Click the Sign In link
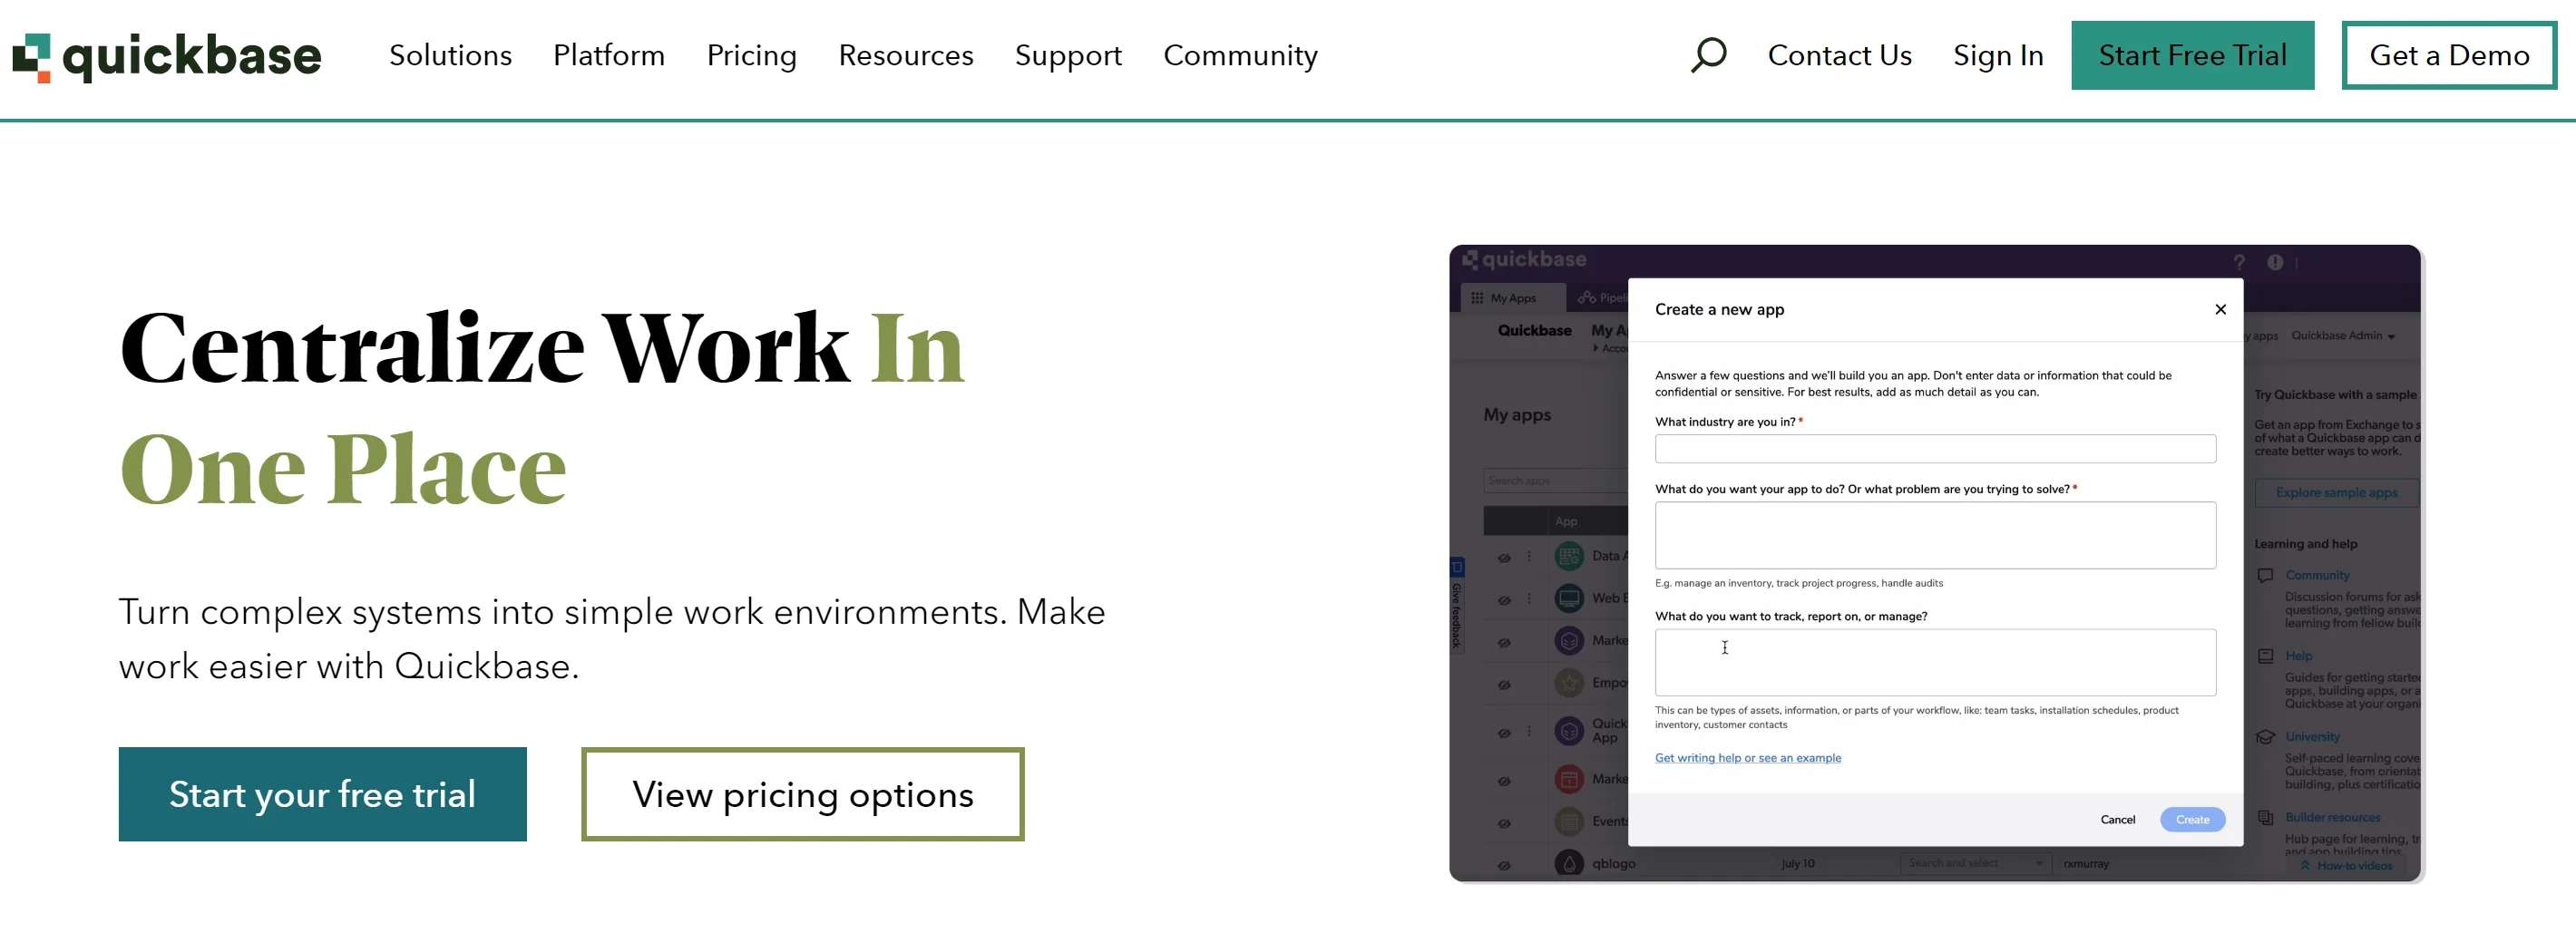Screen dimensions: 2576x943 point(1997,55)
